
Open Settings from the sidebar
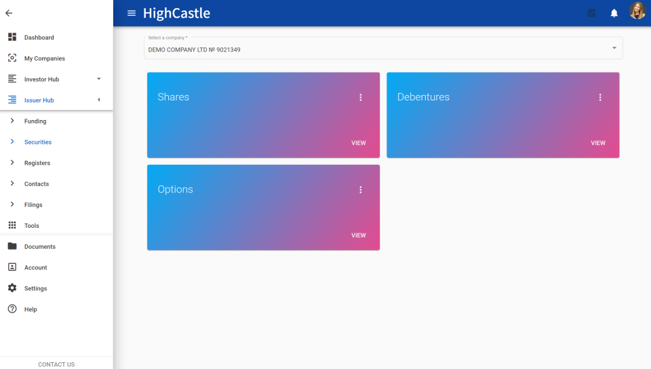(x=35, y=288)
